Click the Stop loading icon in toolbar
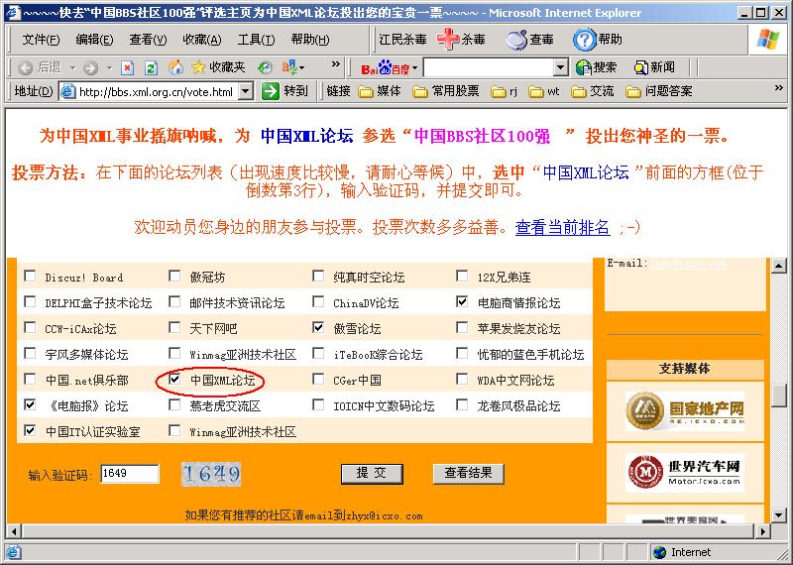 [127, 67]
